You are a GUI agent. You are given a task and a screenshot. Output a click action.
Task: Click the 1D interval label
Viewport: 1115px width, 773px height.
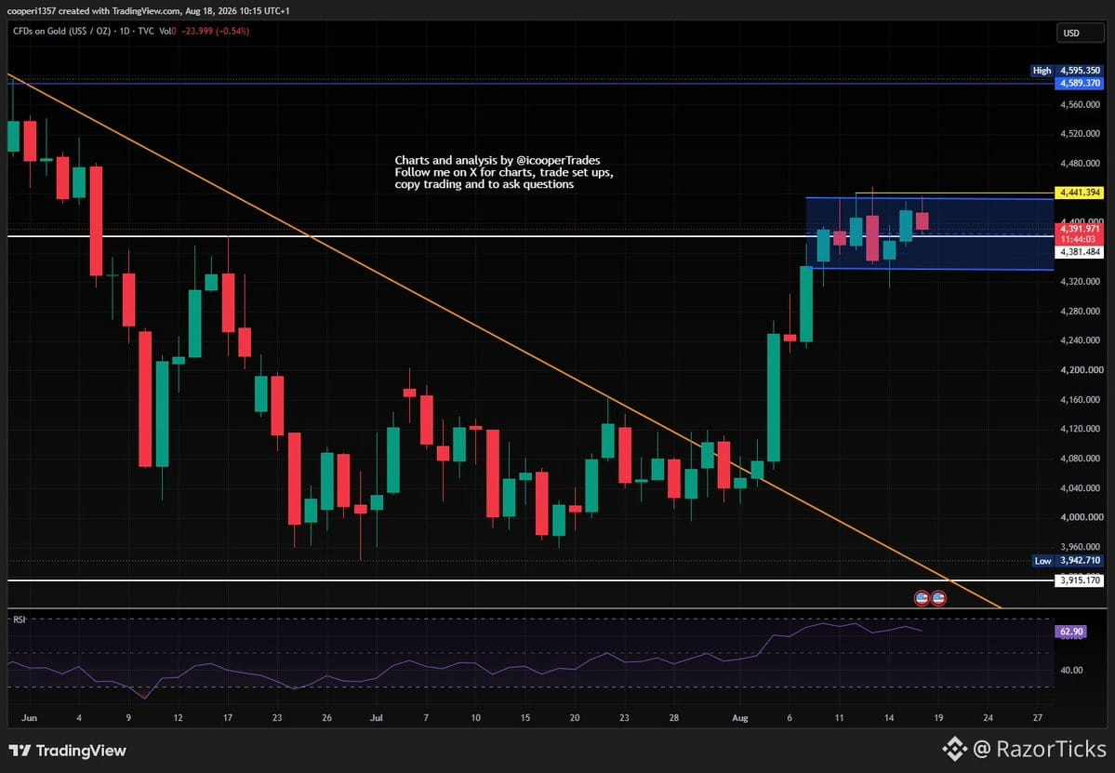click(x=125, y=32)
